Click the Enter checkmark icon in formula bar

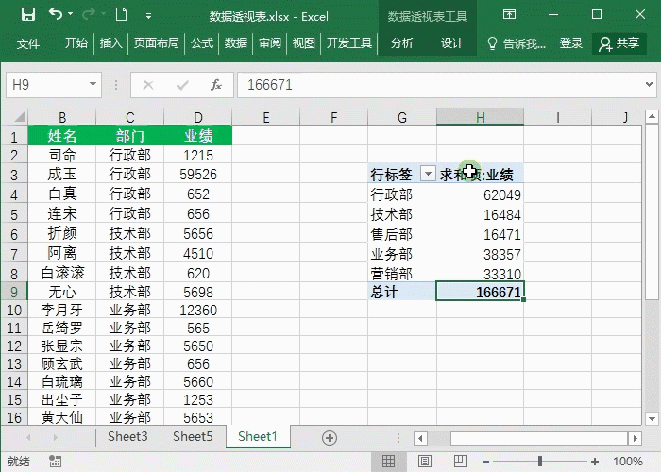[x=182, y=85]
